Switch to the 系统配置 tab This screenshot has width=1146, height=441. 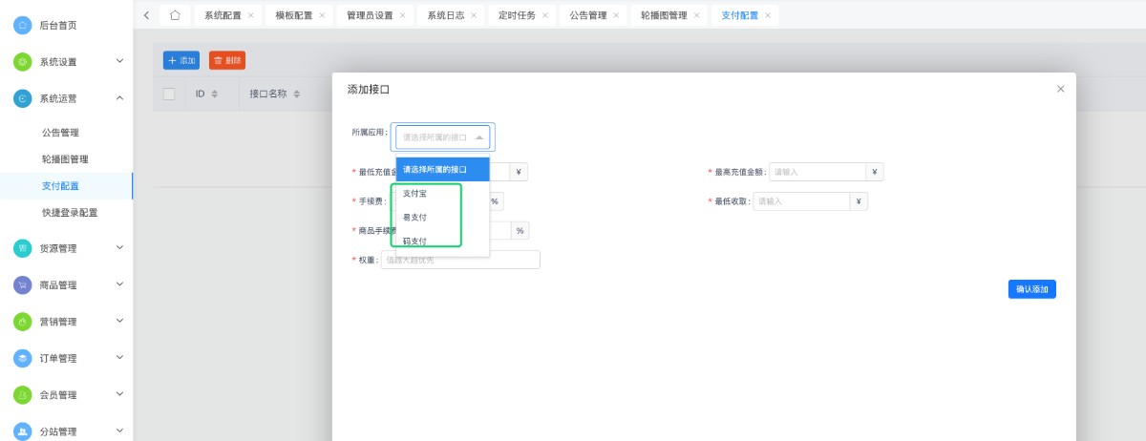pos(223,15)
